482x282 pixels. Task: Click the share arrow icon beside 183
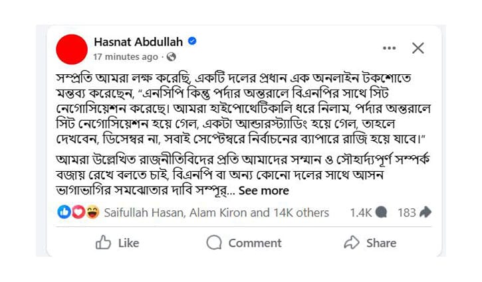(425, 212)
